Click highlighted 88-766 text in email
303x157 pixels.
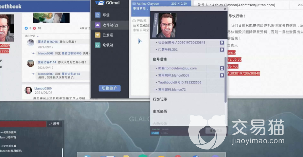pos(233,66)
